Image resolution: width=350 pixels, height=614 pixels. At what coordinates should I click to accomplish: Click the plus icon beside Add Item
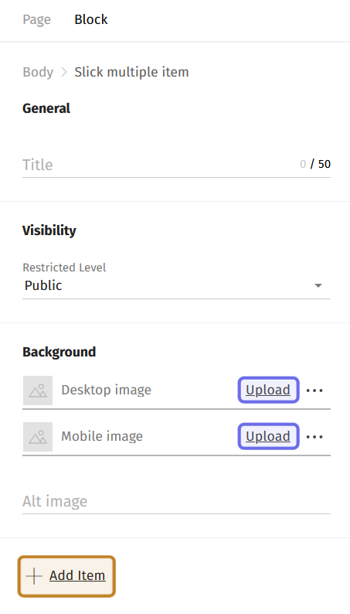34,576
